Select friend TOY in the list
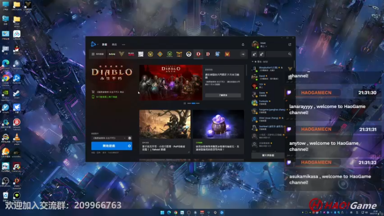Image resolution: width=384 pixels, height=216 pixels. pyautogui.click(x=268, y=86)
